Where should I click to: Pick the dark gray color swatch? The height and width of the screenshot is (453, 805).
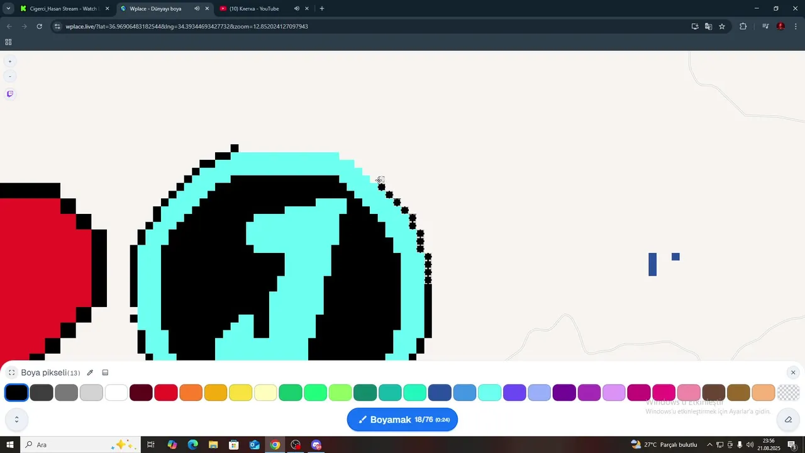[x=42, y=393]
